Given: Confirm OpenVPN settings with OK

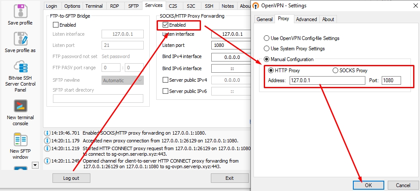Looking at the screenshot, I should click(x=368, y=185).
